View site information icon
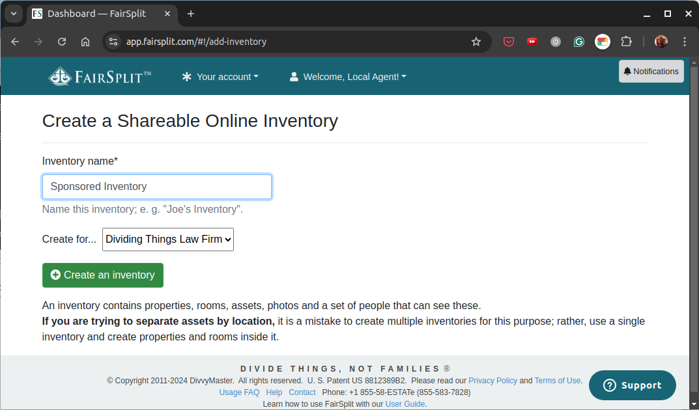Image resolution: width=699 pixels, height=410 pixels. [113, 42]
